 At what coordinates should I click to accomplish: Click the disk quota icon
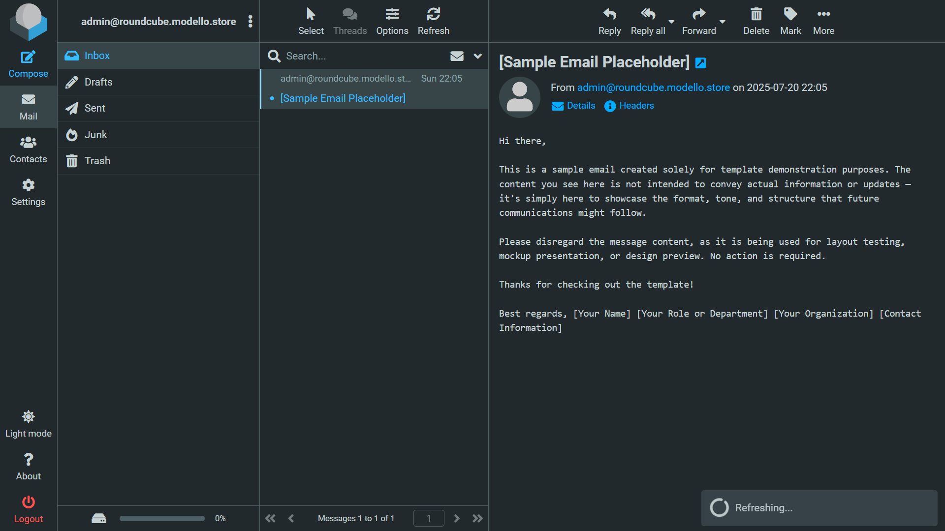[99, 518]
